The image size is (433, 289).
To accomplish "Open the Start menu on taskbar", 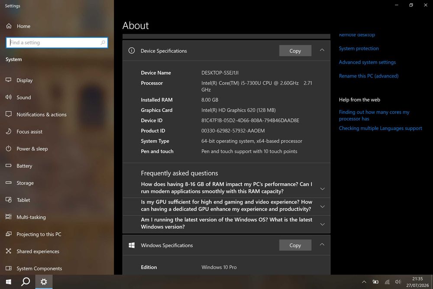I will click(x=9, y=282).
